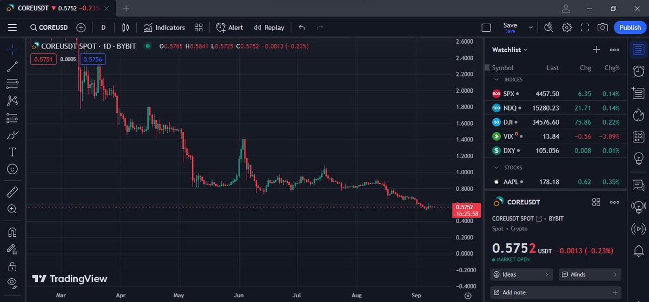Open candlestick chart style selector
Image resolution: width=649 pixels, height=302 pixels.
point(126,28)
